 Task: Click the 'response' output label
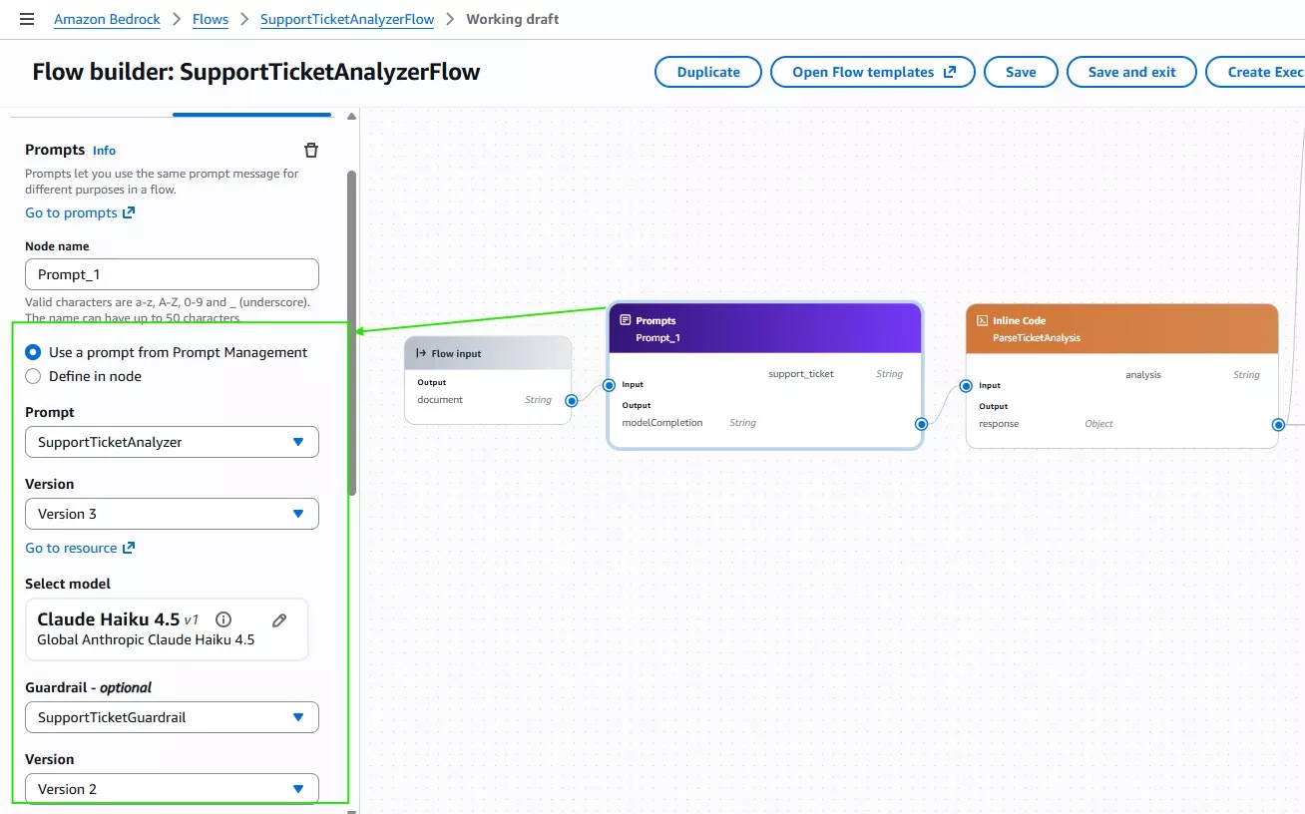(x=999, y=424)
